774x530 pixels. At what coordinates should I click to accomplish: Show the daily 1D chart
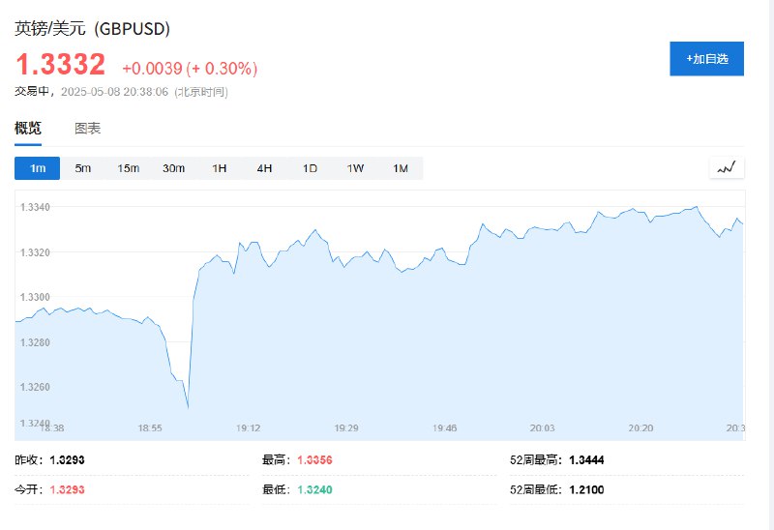[310, 168]
